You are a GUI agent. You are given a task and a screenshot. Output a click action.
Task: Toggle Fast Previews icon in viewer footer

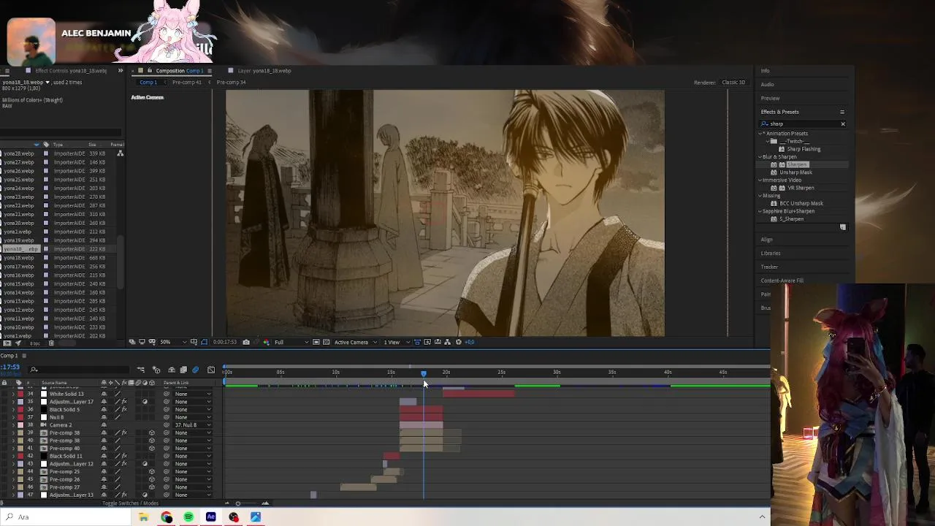pos(427,342)
